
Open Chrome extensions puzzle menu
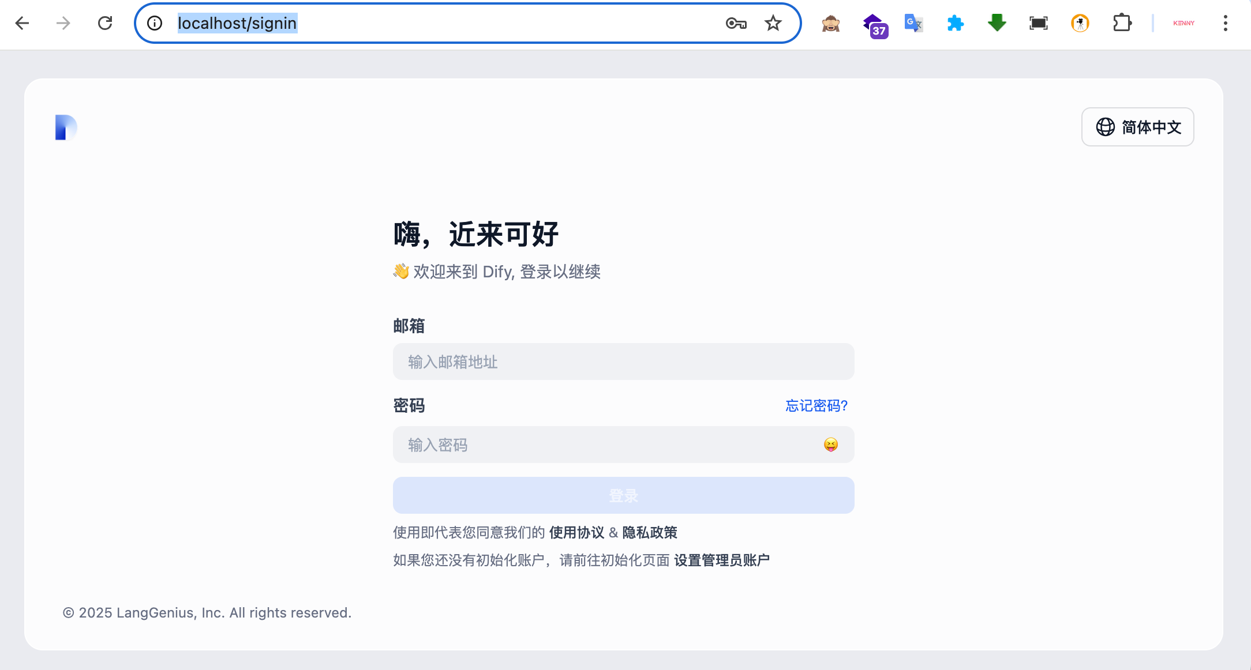[x=1122, y=23]
